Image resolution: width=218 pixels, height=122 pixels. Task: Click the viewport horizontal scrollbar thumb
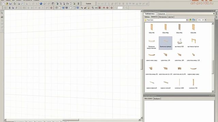(71, 120)
